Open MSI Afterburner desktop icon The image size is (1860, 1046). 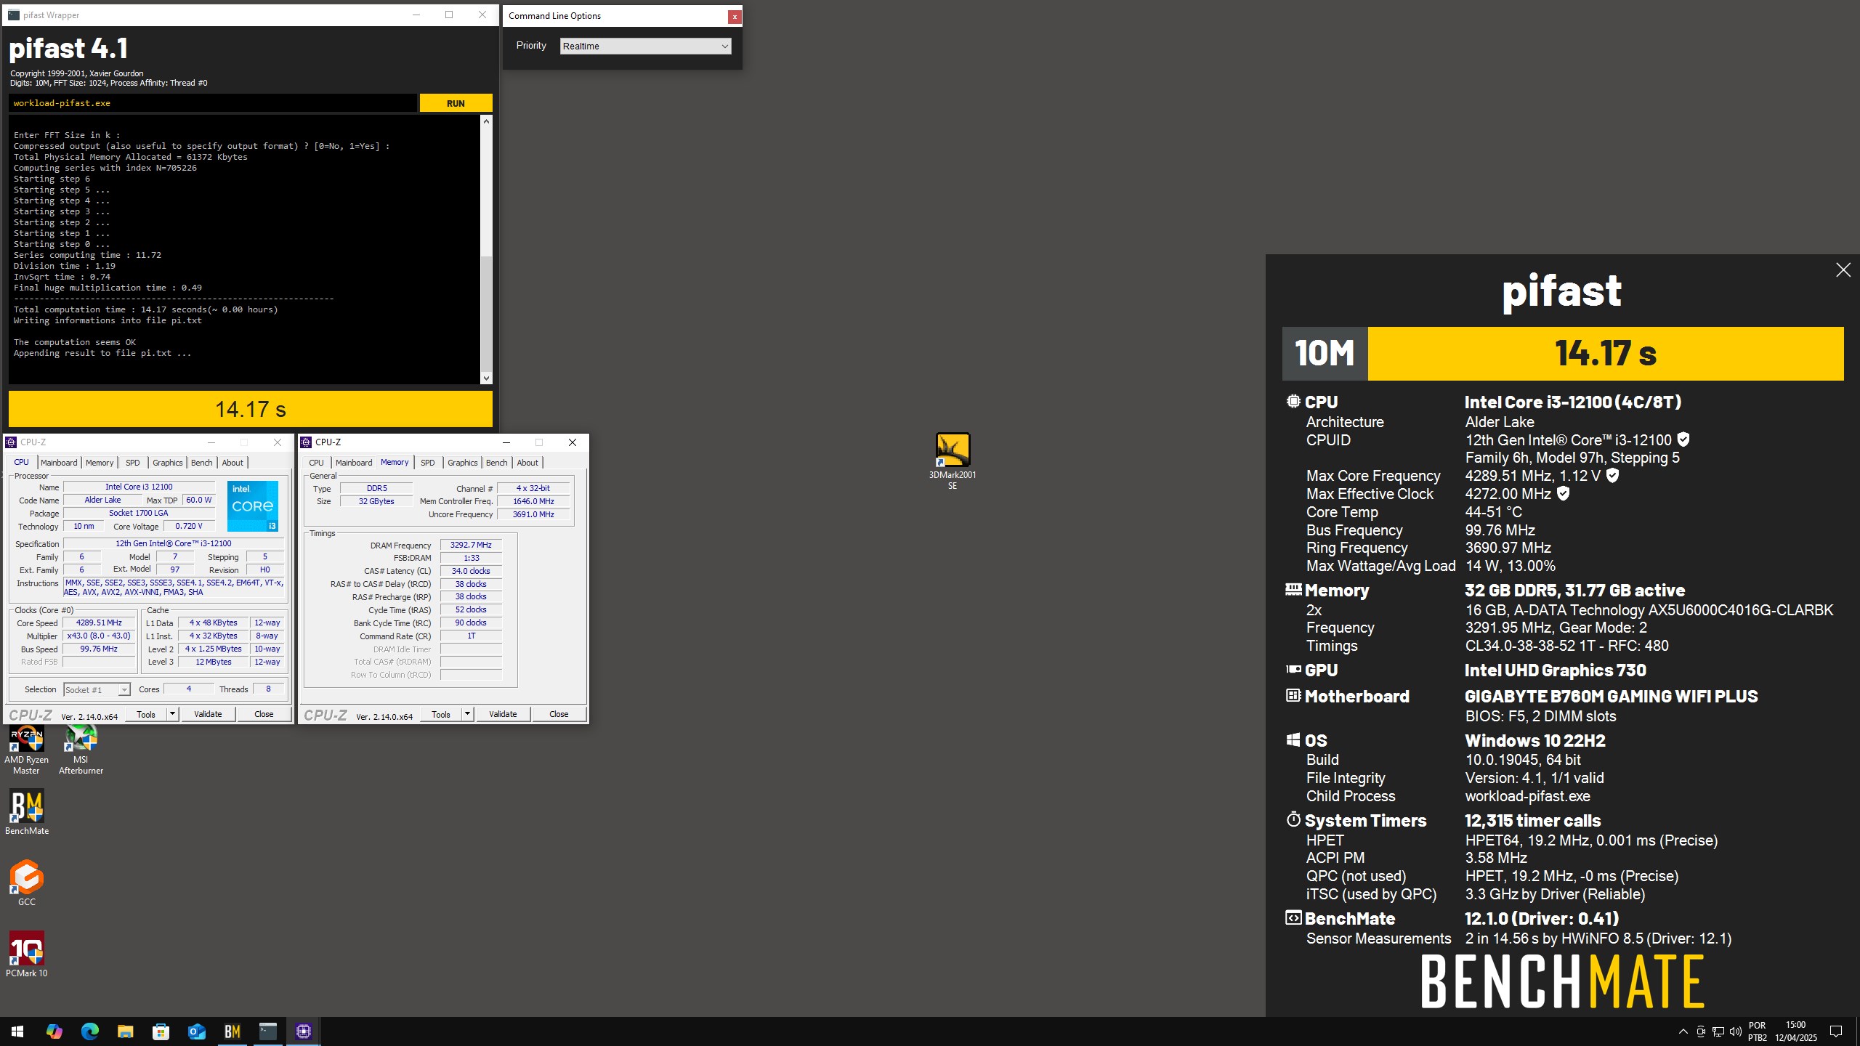click(x=81, y=750)
